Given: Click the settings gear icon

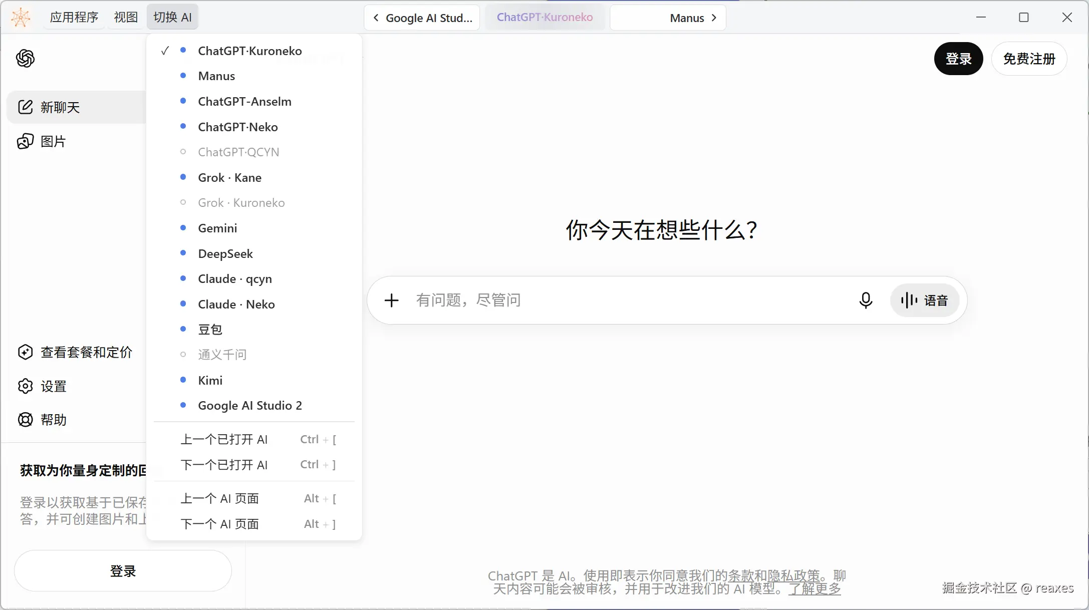Looking at the screenshot, I should click(26, 386).
